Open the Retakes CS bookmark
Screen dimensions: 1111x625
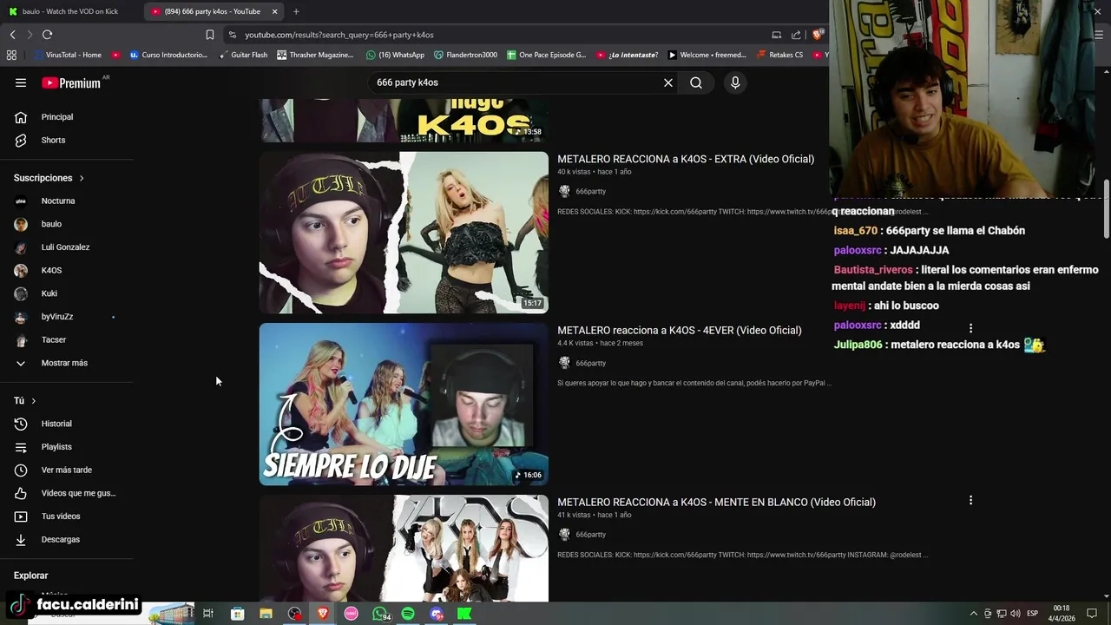pos(779,55)
